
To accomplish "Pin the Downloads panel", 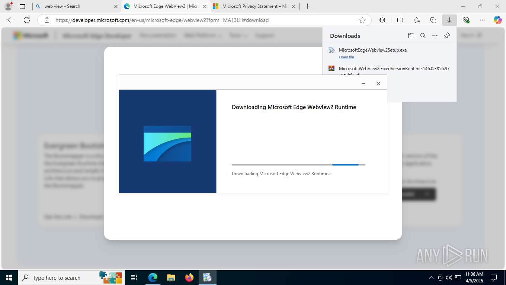I will (x=447, y=36).
